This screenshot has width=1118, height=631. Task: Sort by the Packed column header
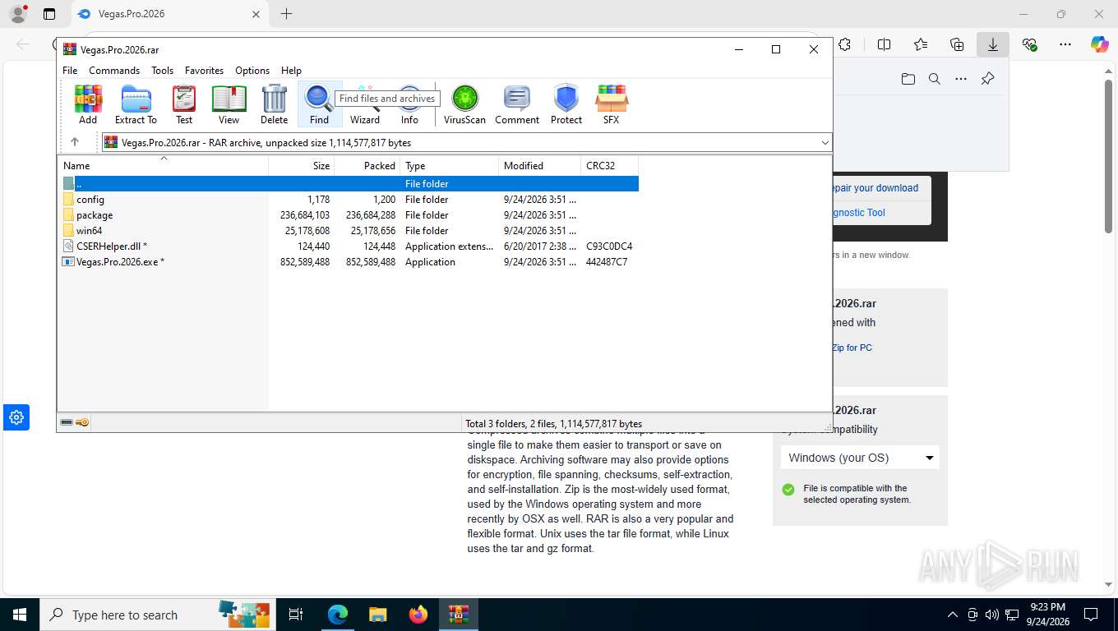point(367,165)
